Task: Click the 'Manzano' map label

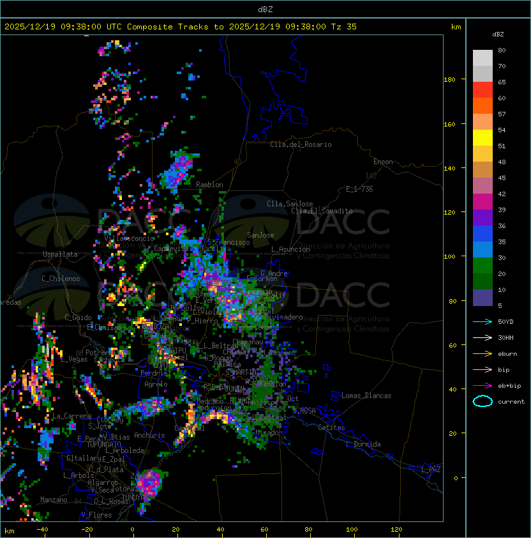Action: pos(54,500)
